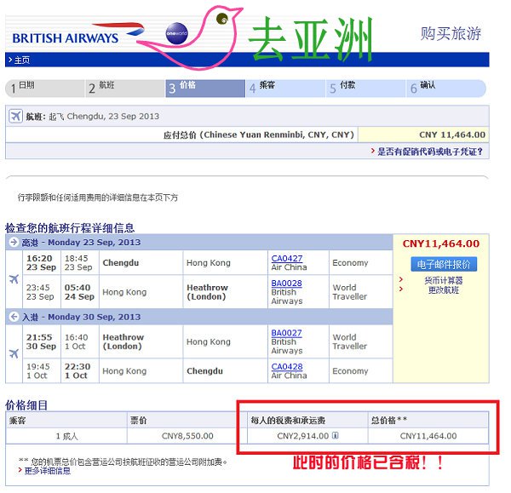The width and height of the screenshot is (511, 493).
Task: Click the outbound arrow icon next to 离港
Action: coord(14,242)
